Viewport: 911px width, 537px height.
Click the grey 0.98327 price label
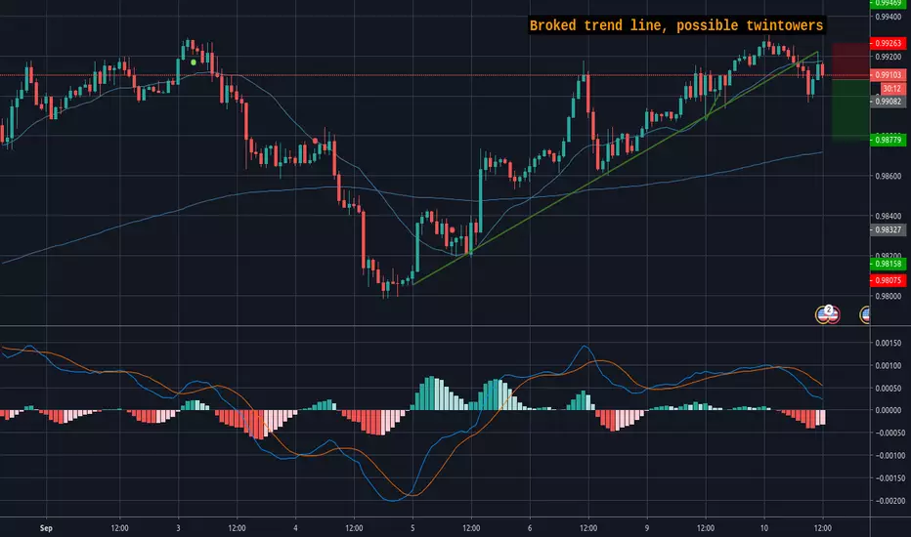click(888, 229)
